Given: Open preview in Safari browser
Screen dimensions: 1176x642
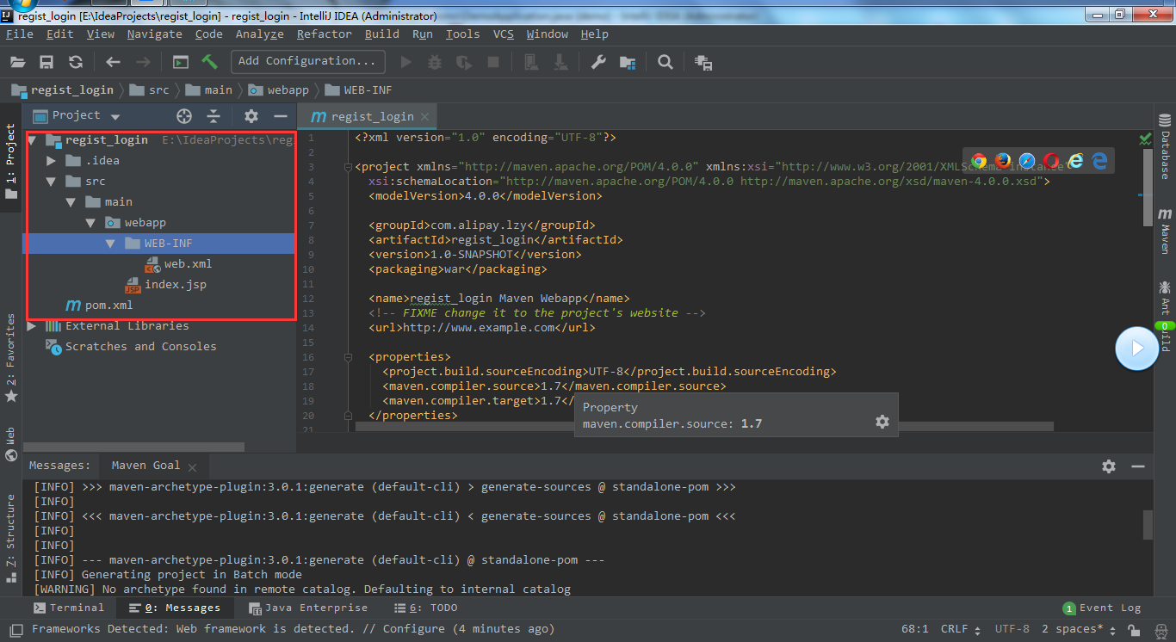Looking at the screenshot, I should (x=1027, y=161).
